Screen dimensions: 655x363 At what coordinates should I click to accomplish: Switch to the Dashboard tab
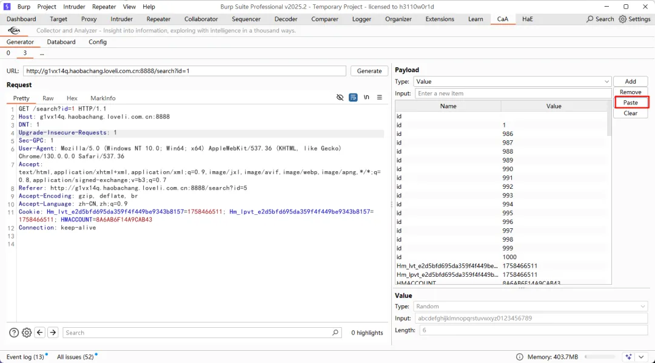click(x=21, y=19)
